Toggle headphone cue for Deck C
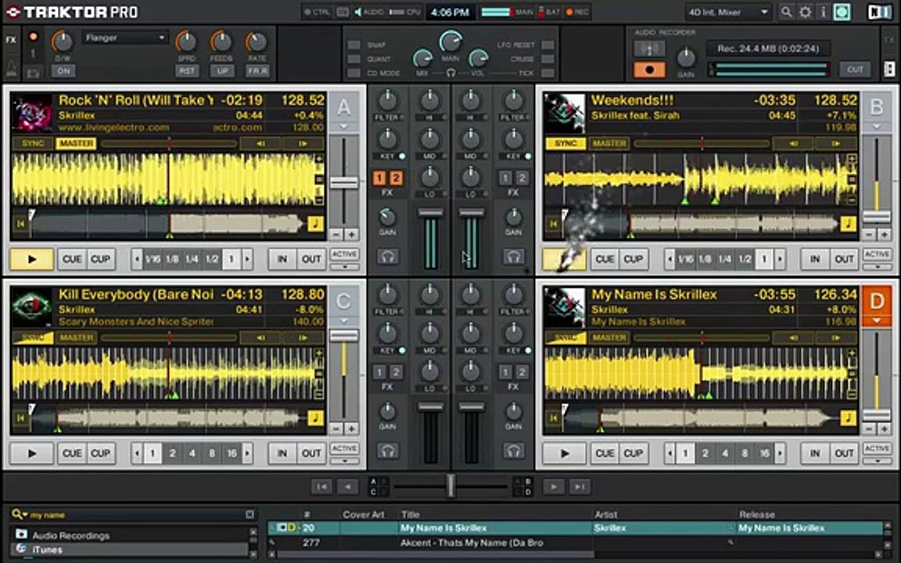Screen dimensions: 901x563 387,451
